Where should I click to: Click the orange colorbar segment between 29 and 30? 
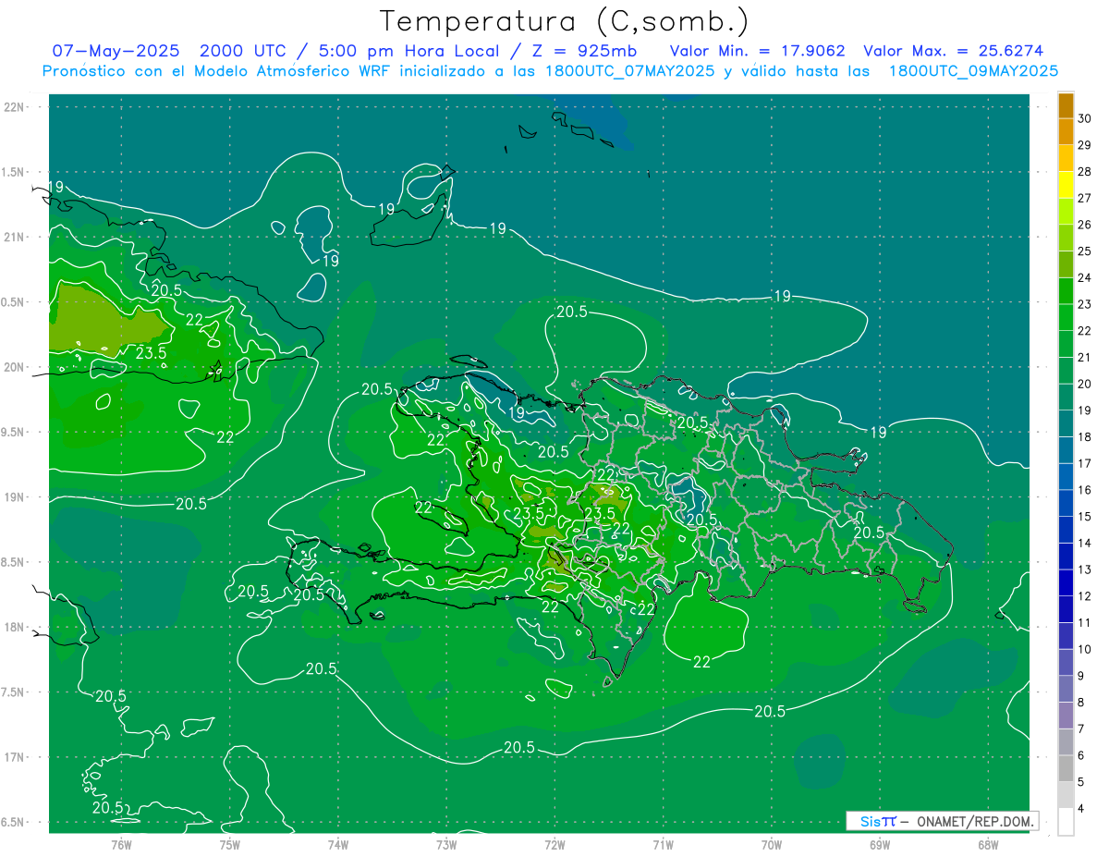(1066, 131)
